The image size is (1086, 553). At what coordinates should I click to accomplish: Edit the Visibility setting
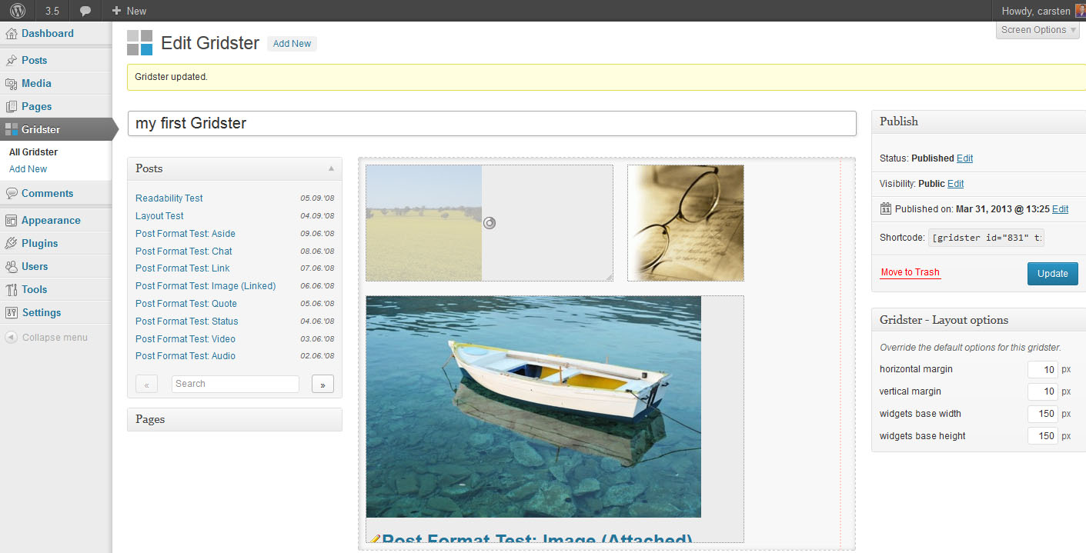955,184
